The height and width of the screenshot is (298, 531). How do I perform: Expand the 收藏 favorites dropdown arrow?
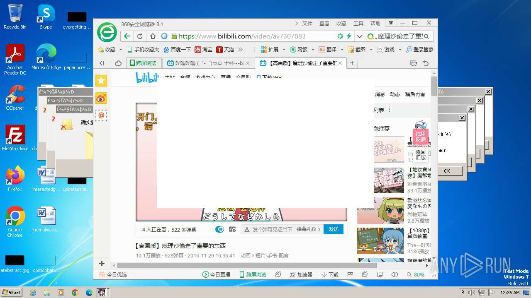coord(121,50)
